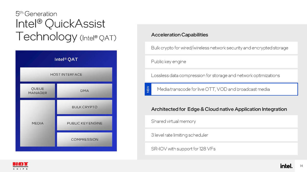The height and width of the screenshot is (172, 307).
Task: Select the PUBLIC KEY ENGINE block
Action: pyautogui.click(x=84, y=123)
